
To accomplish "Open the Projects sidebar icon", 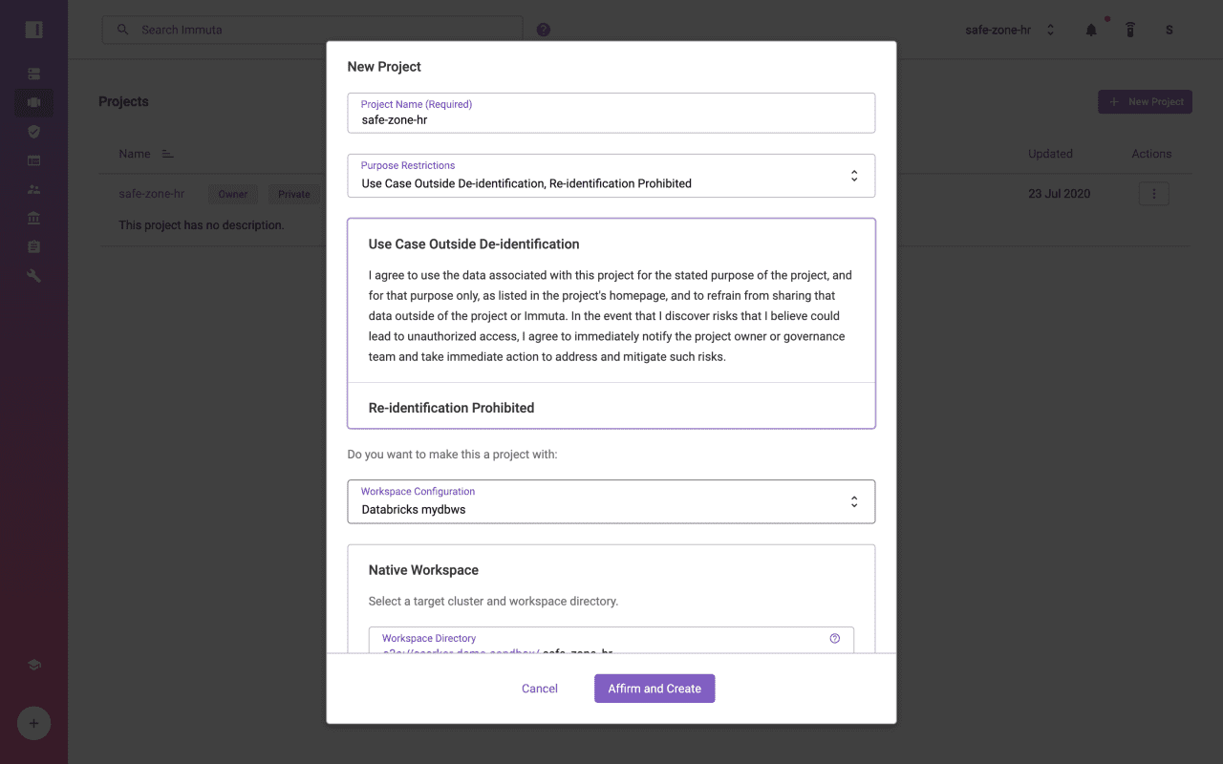I will 33,102.
